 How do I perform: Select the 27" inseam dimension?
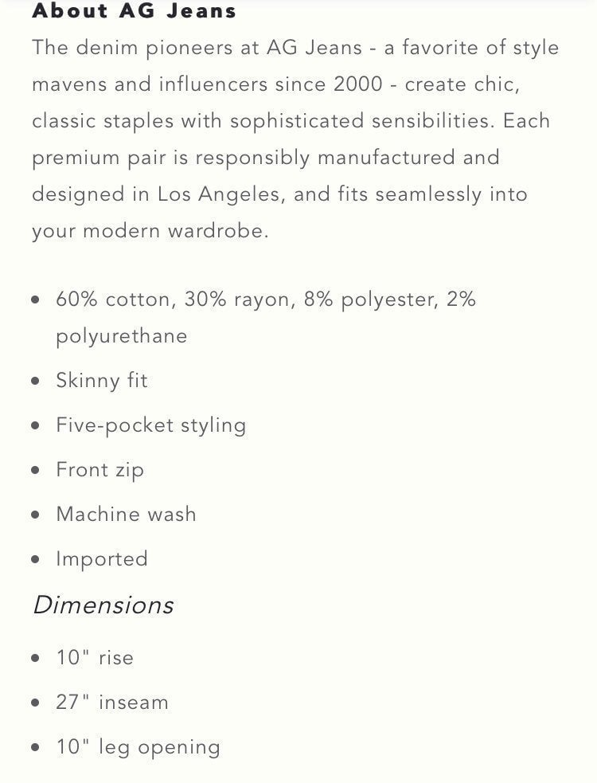click(112, 702)
